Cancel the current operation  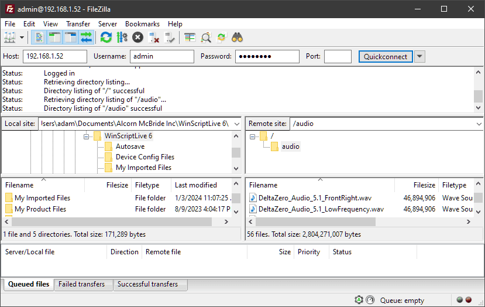tap(137, 37)
